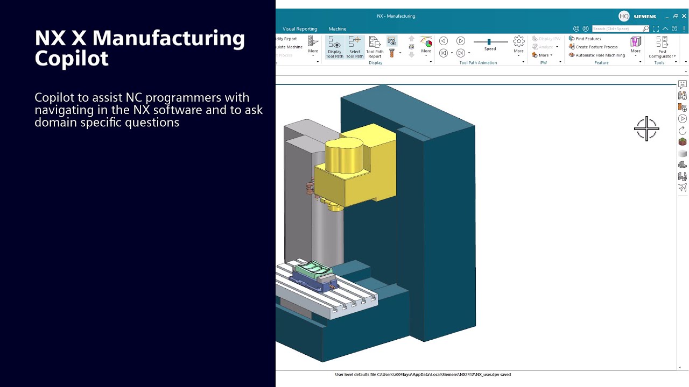This screenshot has width=689, height=387.
Task: Open Post Configurator
Action: 662,47
